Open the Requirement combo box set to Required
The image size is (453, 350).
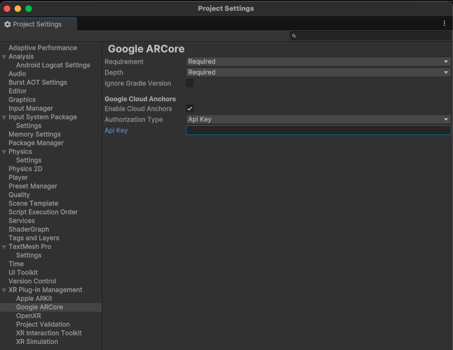tap(318, 62)
